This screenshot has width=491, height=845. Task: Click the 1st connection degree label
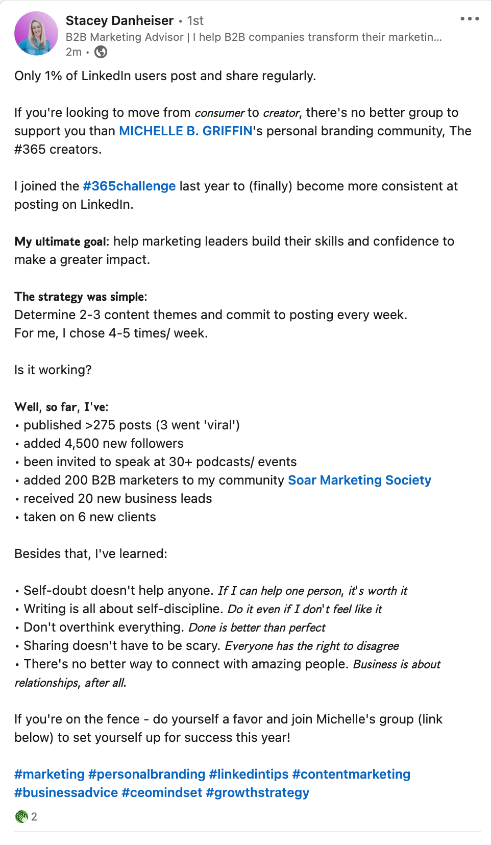point(195,20)
